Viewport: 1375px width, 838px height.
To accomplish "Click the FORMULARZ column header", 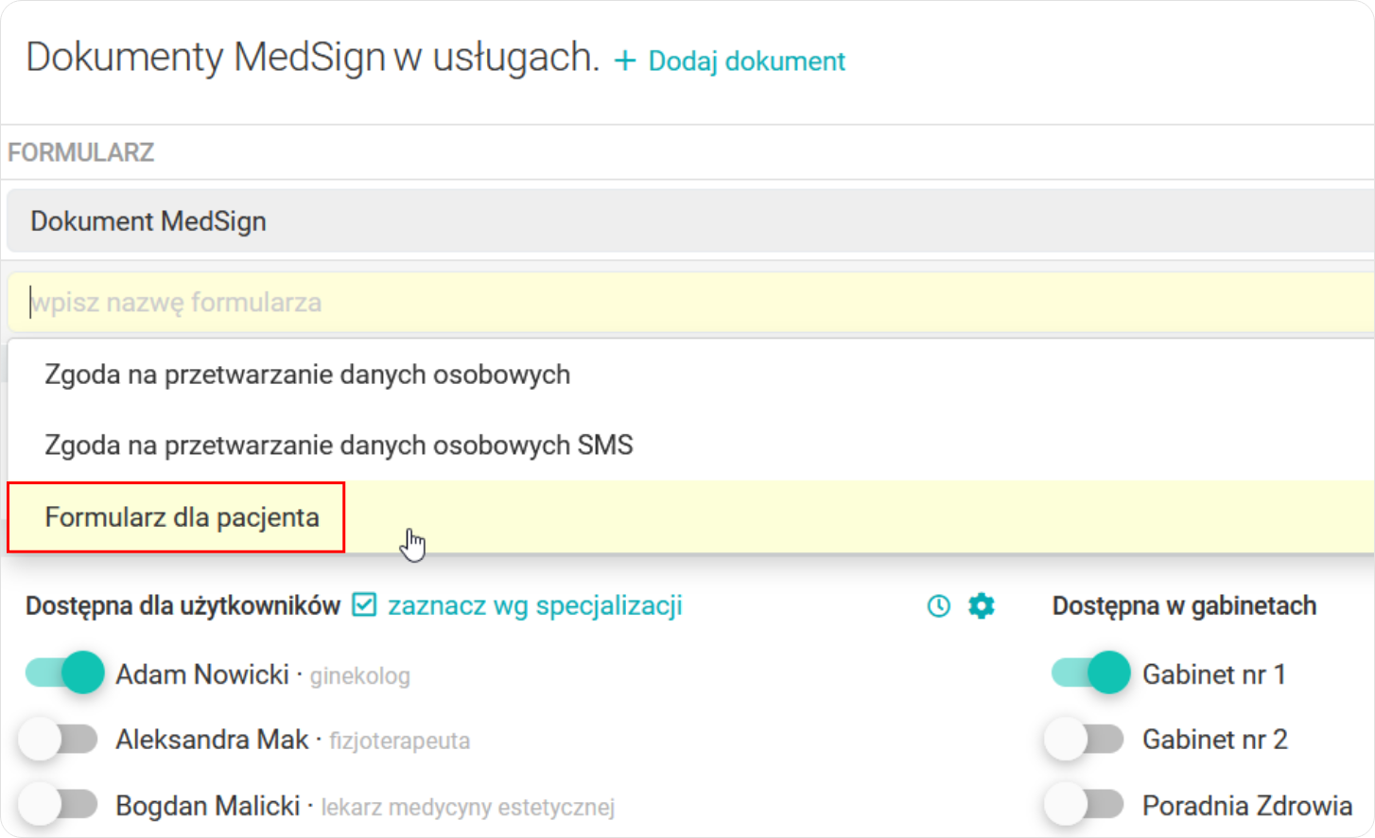I will click(80, 152).
